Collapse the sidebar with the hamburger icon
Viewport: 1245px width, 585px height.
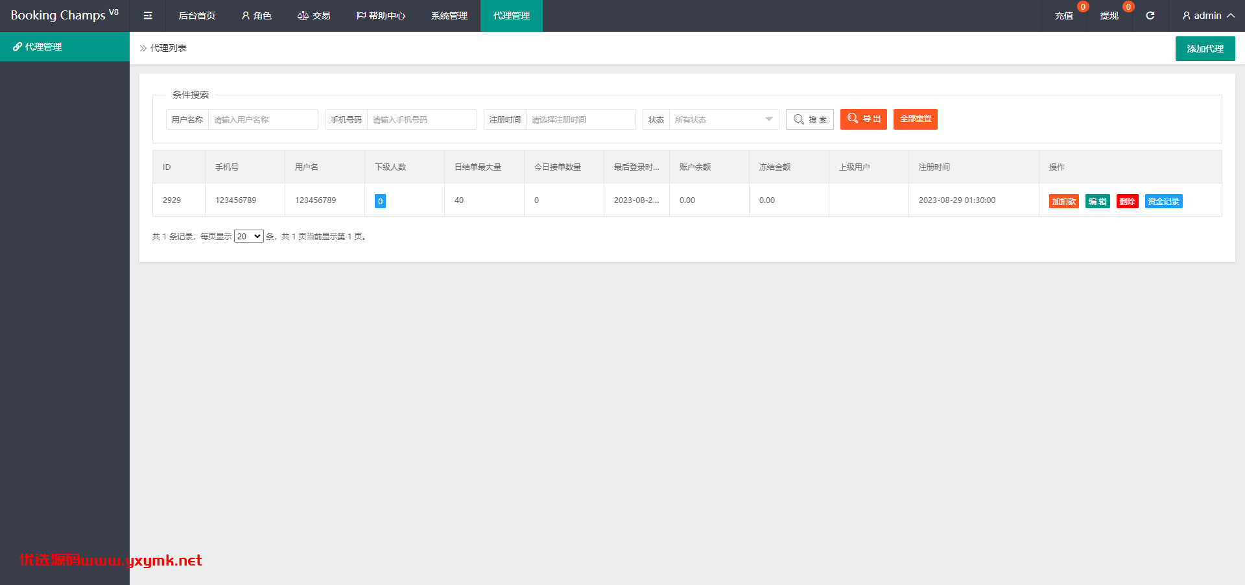pyautogui.click(x=148, y=16)
